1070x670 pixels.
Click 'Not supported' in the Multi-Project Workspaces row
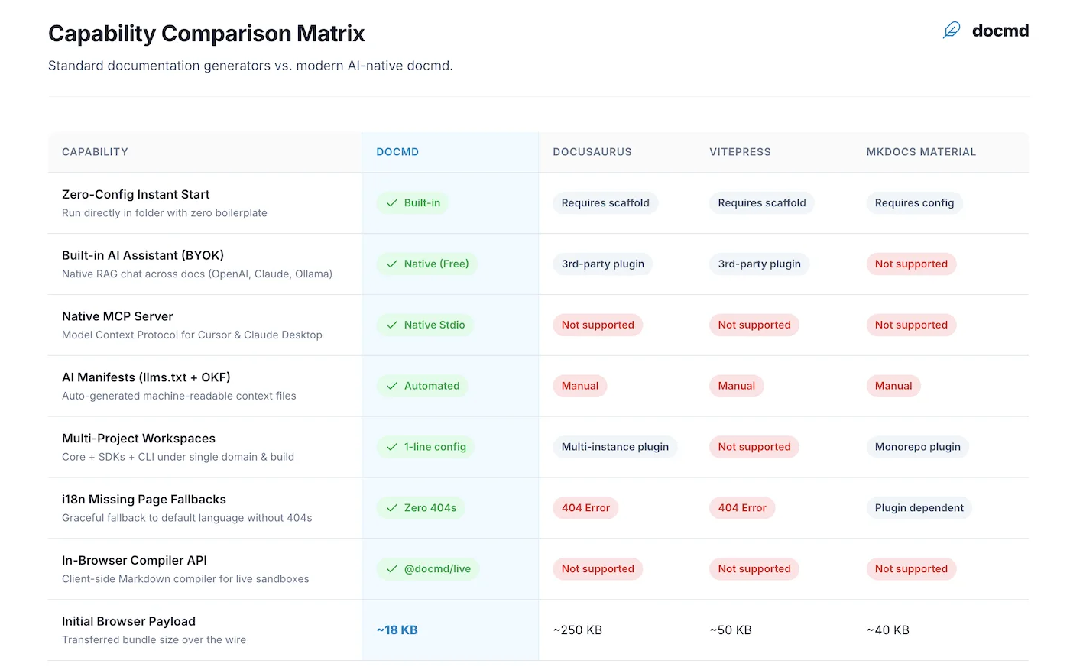click(754, 448)
